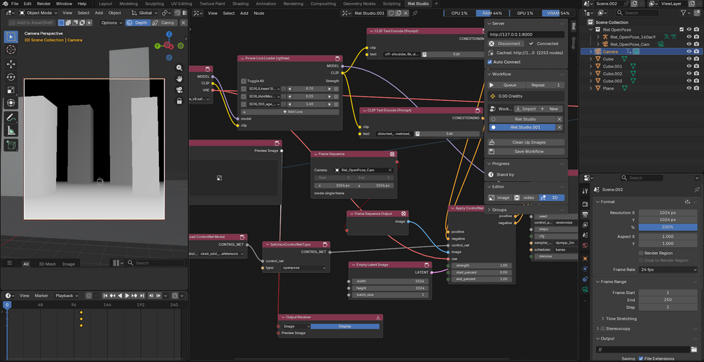Enable Render Region checkbox
This screenshot has width=704, height=362.
641,253
